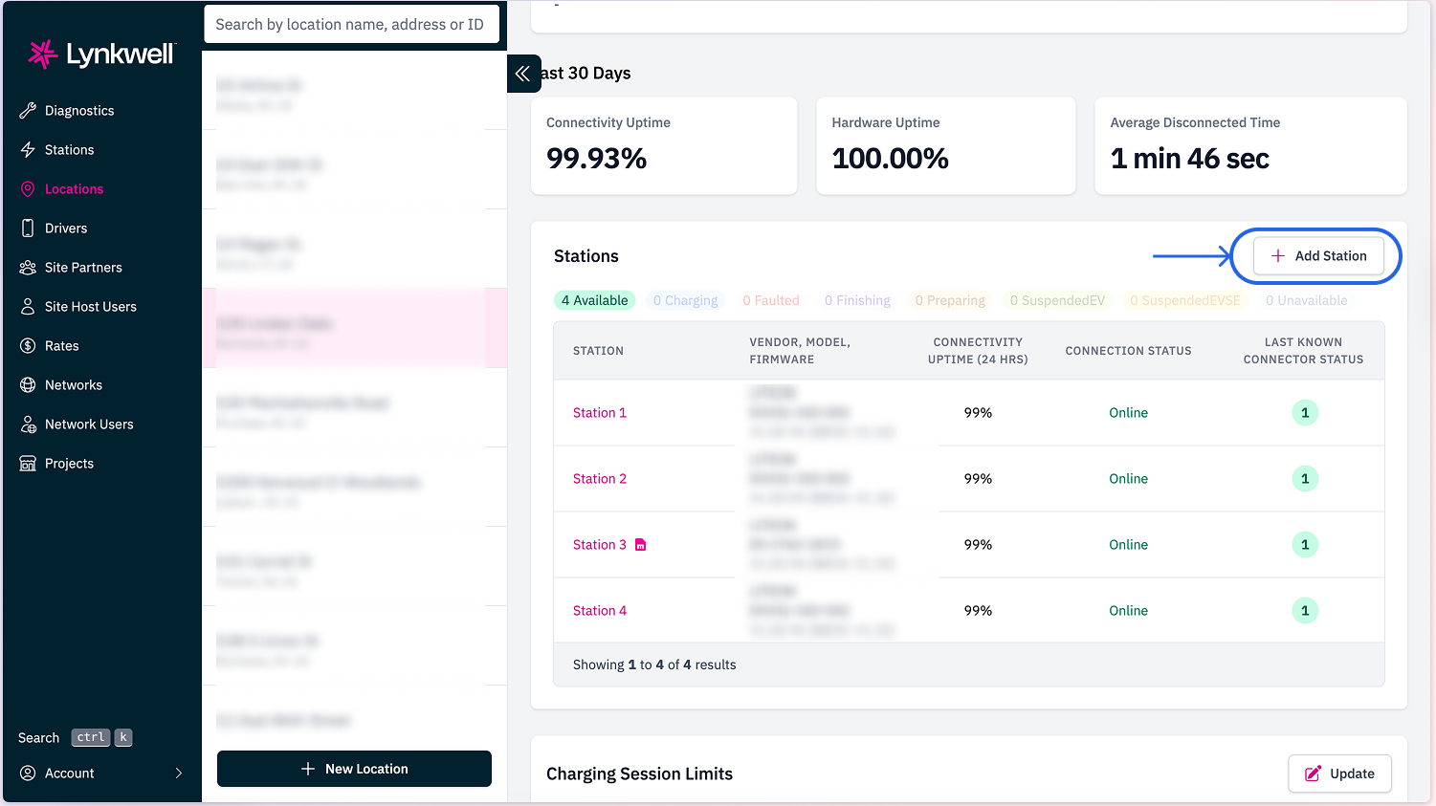1436x806 pixels.
Task: Go to Network Users page
Action: pyautogui.click(x=89, y=425)
